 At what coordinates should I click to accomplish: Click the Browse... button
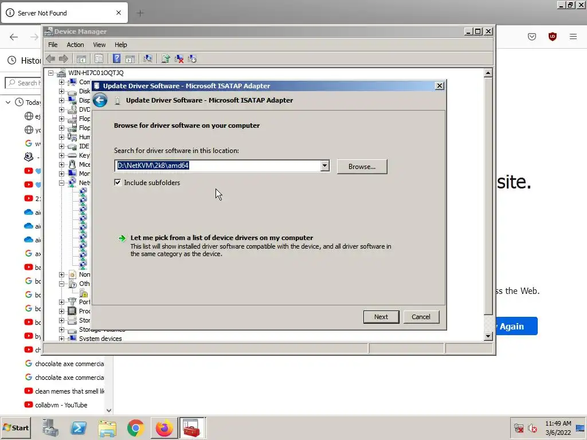[362, 167]
